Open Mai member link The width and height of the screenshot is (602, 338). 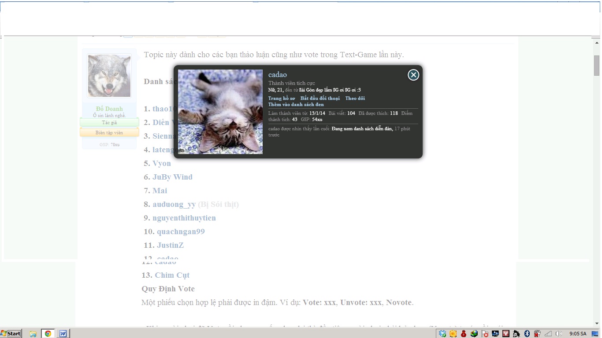160,191
